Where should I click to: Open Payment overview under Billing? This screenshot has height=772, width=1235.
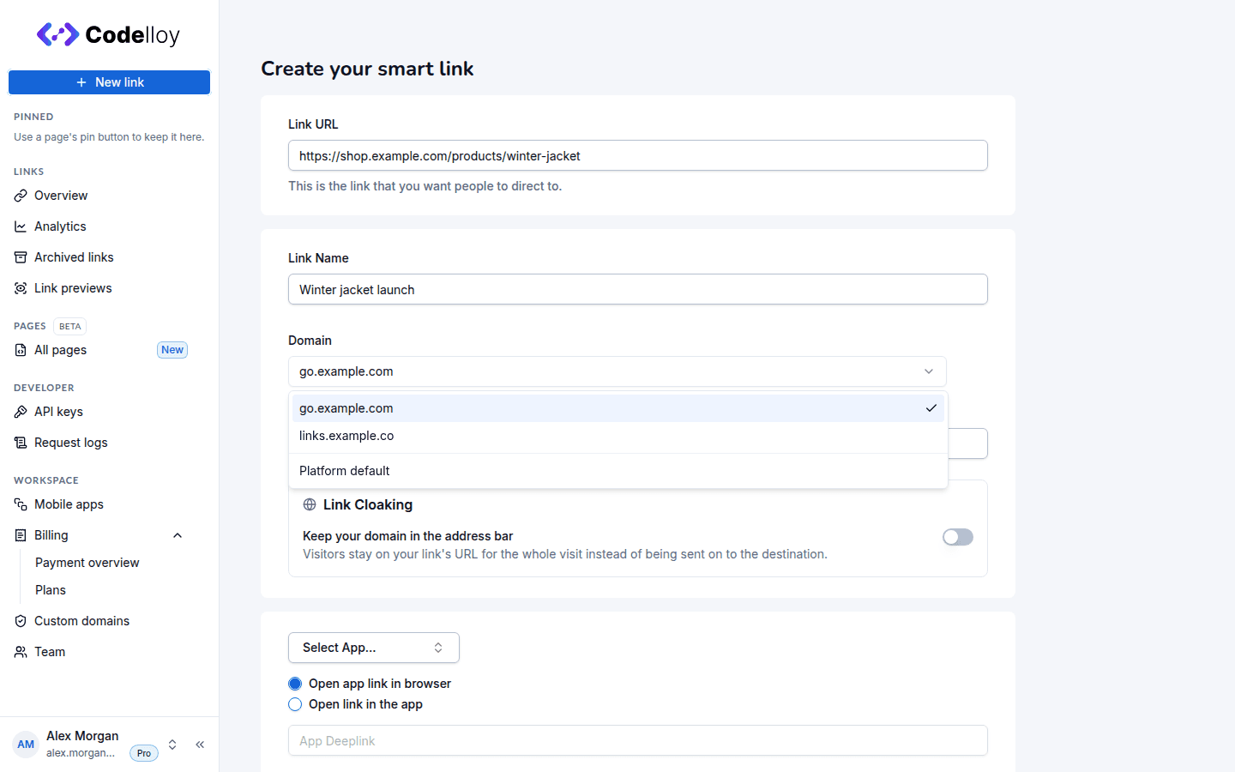pyautogui.click(x=87, y=563)
